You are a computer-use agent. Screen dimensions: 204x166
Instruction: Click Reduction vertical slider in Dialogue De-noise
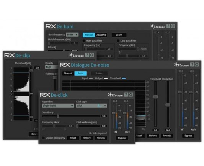[x=168, y=104]
